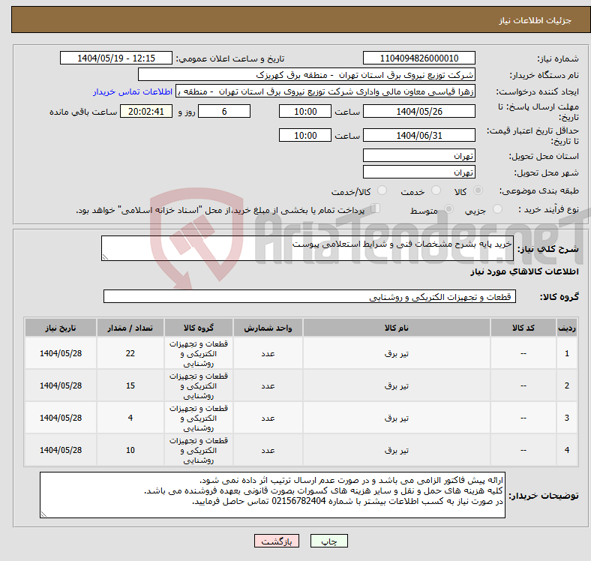Select the کالا/خدمت radio button
The width and height of the screenshot is (591, 561).
382,190
